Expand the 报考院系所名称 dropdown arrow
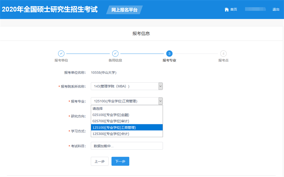284x177 pixels. point(160,86)
